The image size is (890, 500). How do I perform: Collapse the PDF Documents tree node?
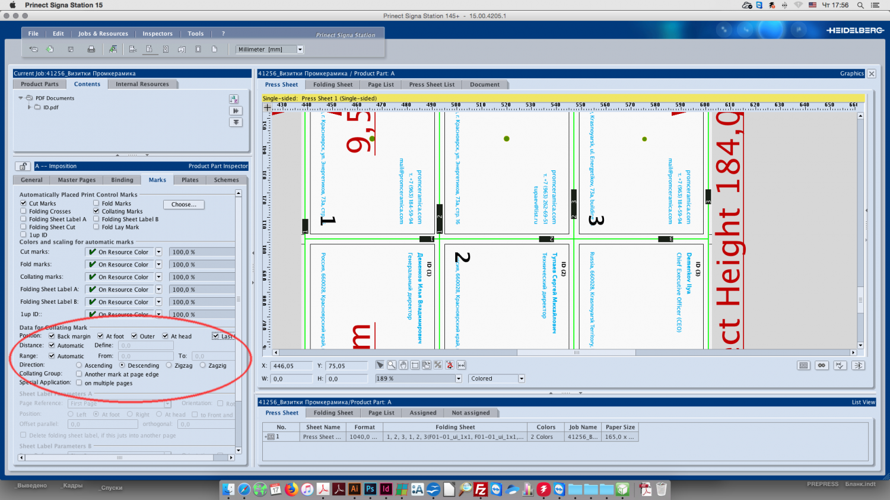(21, 98)
